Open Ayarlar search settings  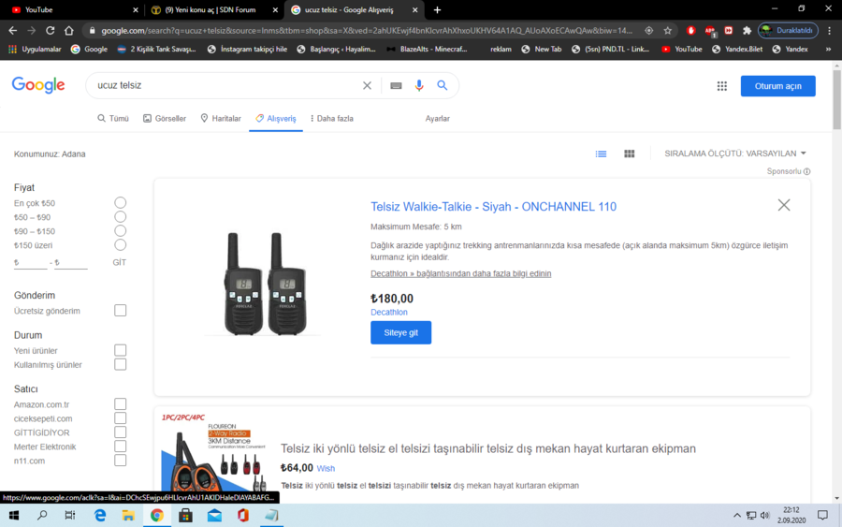pos(437,118)
